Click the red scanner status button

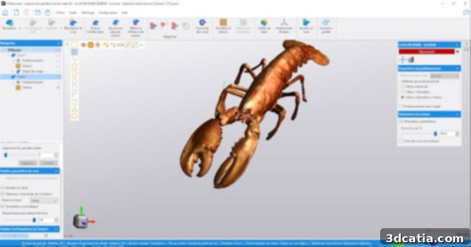(427, 52)
